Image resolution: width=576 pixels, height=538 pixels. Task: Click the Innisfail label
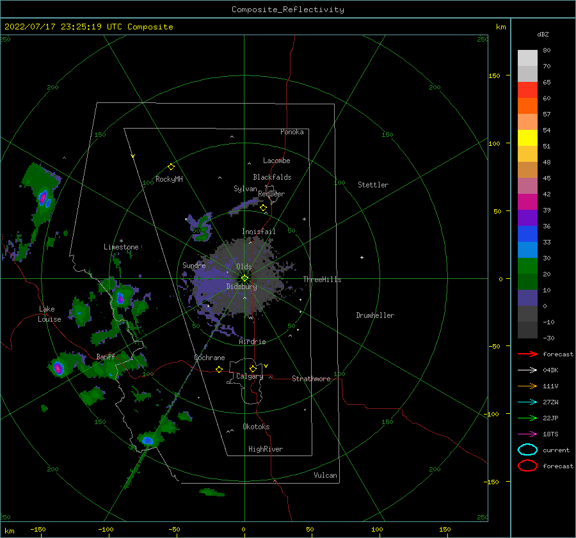pos(259,232)
